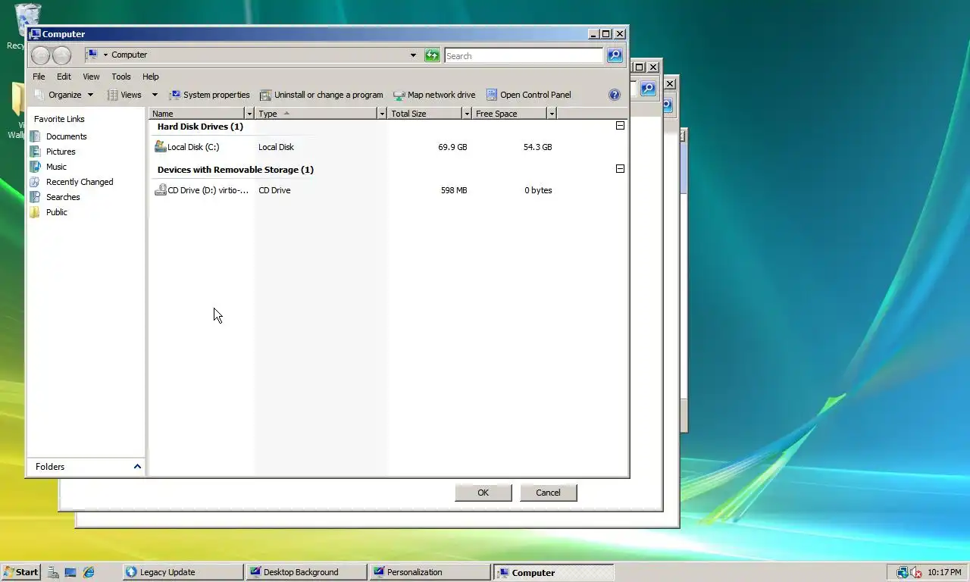
Task: Click OK in the background dialog
Action: tap(483, 493)
